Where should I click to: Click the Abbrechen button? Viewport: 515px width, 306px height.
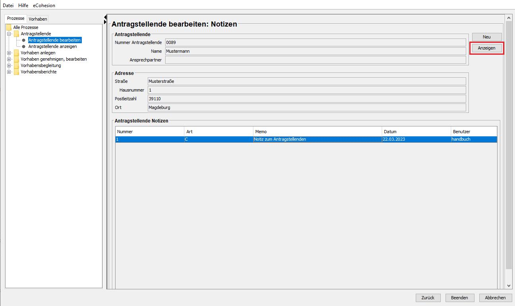pos(495,298)
